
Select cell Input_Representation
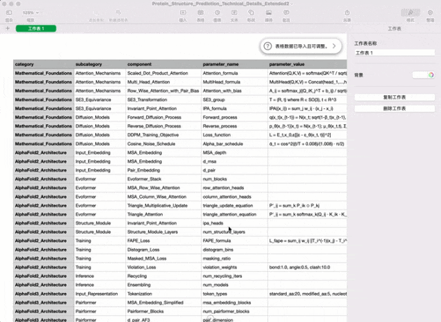click(x=100, y=294)
